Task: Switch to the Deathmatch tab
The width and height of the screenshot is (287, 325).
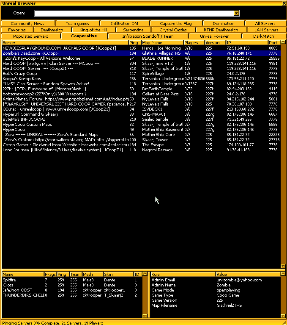Action: coord(52,30)
